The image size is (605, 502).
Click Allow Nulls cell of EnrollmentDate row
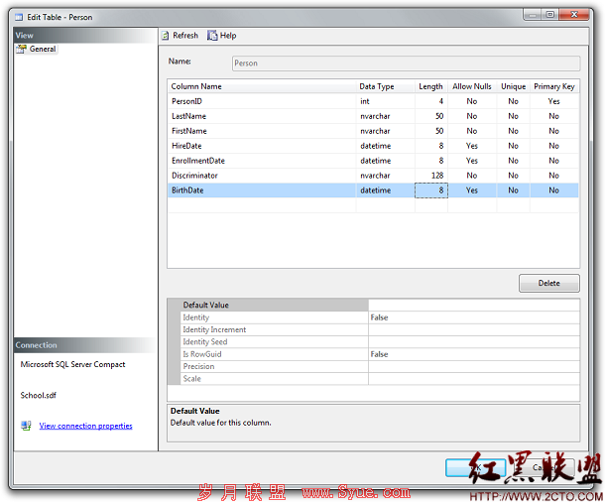[472, 161]
